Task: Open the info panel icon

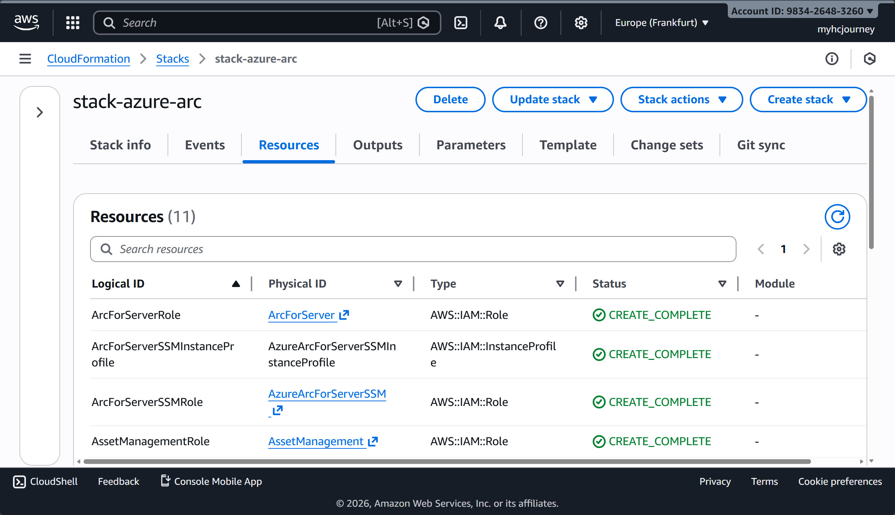Action: 832,59
